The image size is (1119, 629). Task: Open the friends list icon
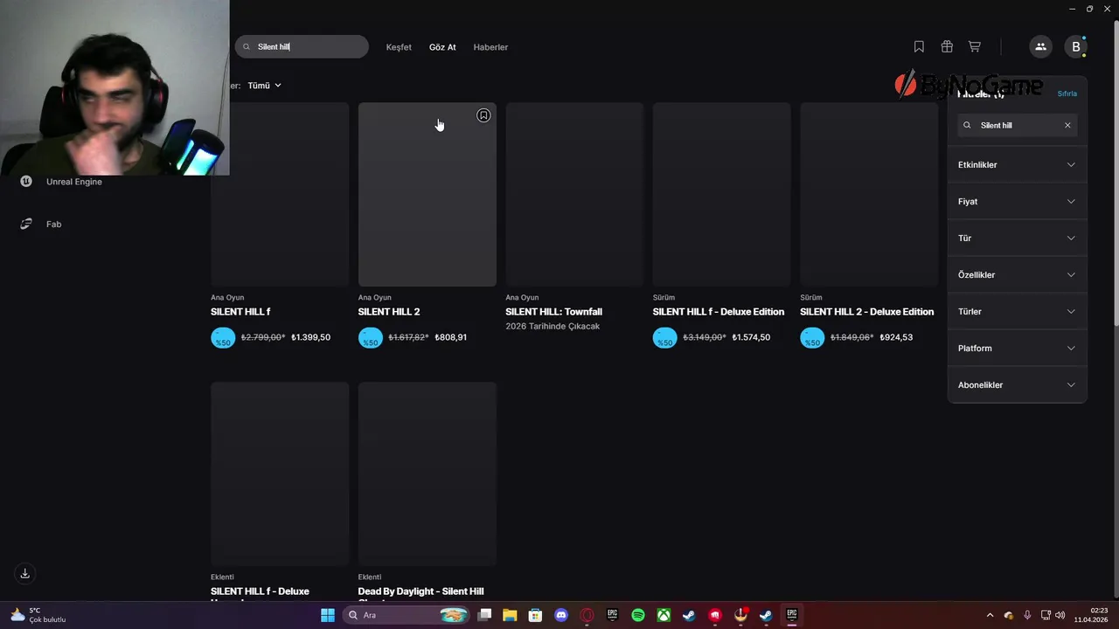coord(1040,47)
